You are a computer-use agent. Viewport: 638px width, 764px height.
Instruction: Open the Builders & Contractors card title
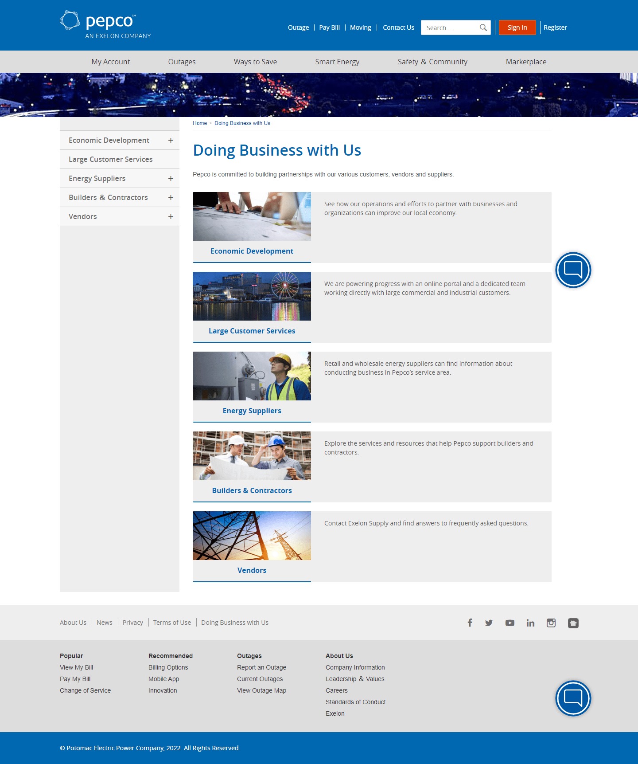coord(252,490)
